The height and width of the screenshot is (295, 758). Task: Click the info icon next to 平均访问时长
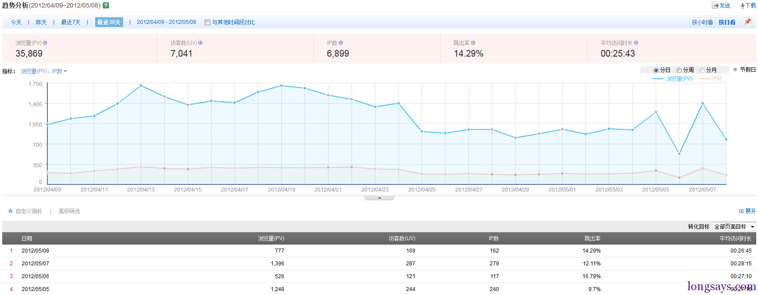[x=636, y=43]
